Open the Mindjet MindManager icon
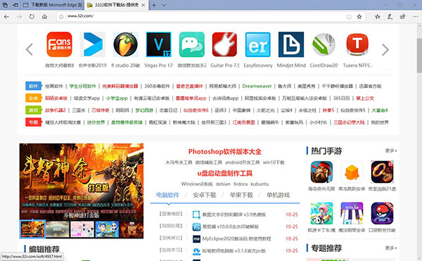Screen dimensions: 422x261 click(x=291, y=44)
